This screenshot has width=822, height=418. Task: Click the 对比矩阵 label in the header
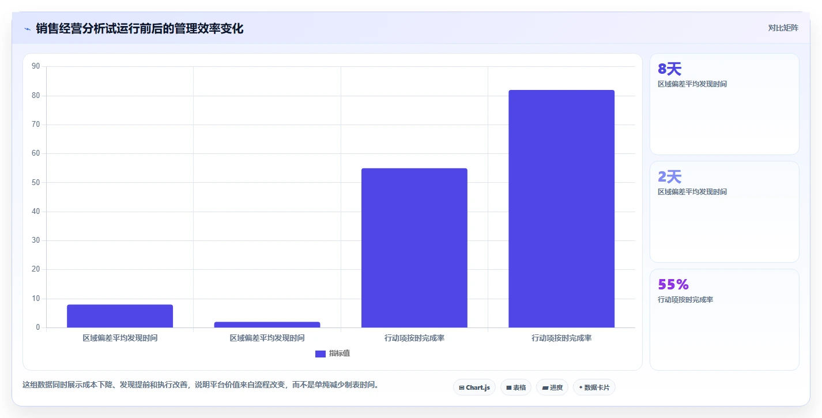[783, 28]
